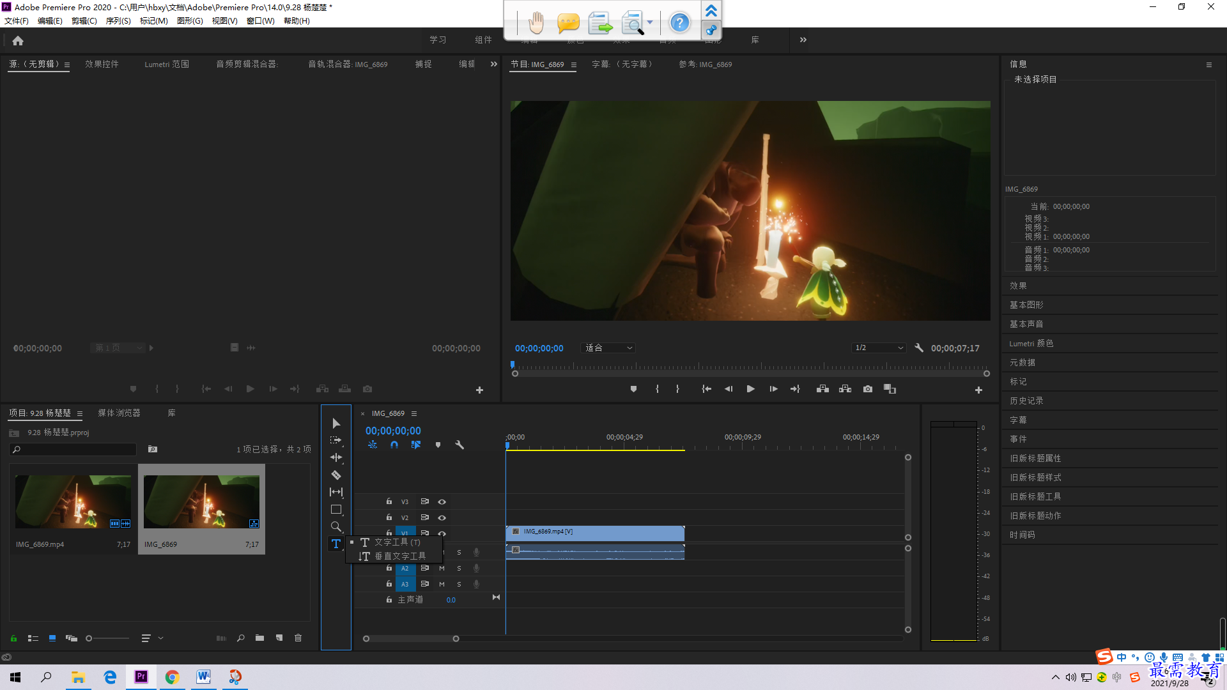This screenshot has width=1227, height=690.
Task: Select the Selection arrow tool
Action: 336,424
